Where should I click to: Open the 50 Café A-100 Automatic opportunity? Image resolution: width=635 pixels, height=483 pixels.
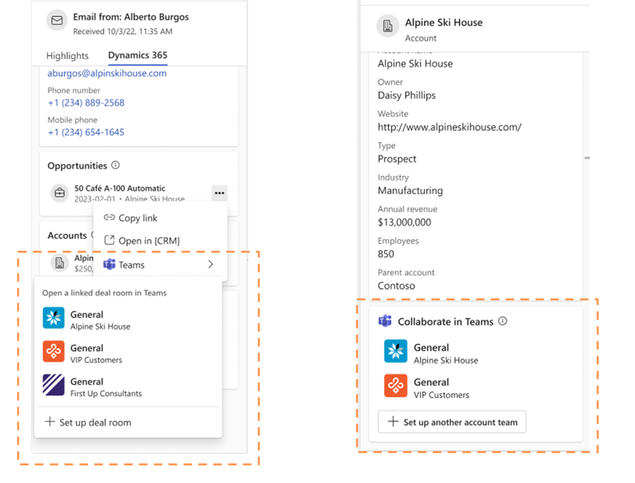(120, 188)
